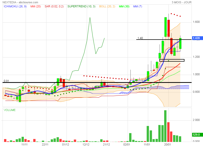The width and height of the screenshot is (203, 147).
Task: Click the 0.800 price axis label
Action: coord(196,92)
